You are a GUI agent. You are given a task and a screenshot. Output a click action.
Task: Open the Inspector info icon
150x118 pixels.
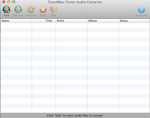tap(142, 9)
